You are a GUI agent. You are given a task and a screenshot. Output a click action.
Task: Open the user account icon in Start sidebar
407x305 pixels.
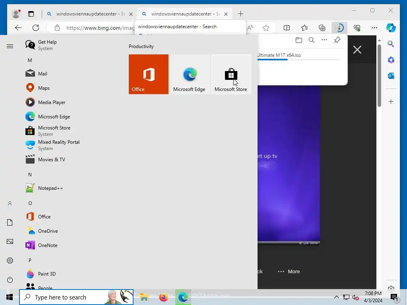pyautogui.click(x=10, y=203)
